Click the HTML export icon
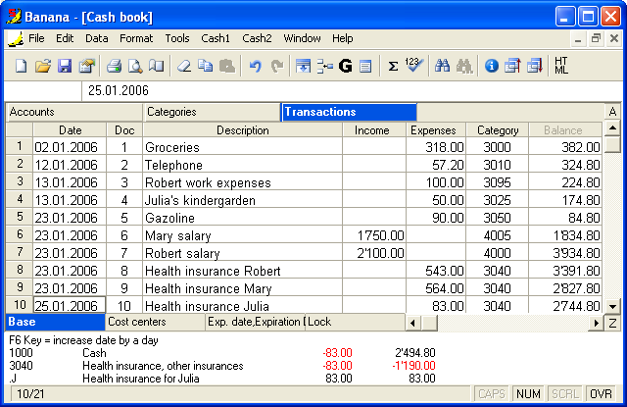Viewport: 627px width, 407px height. click(561, 66)
